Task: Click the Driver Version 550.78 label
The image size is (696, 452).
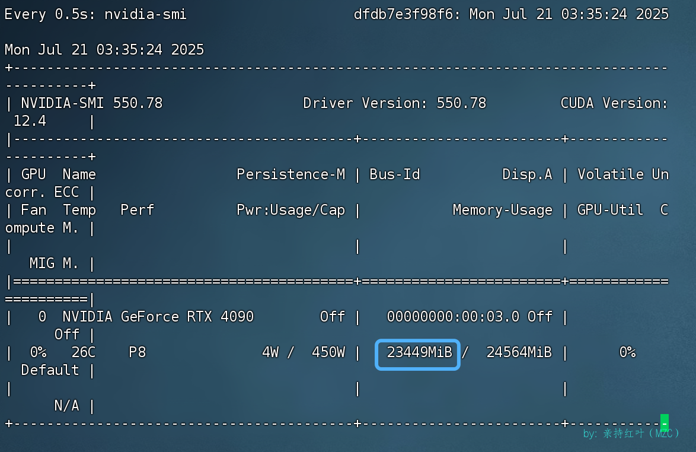Action: pyautogui.click(x=394, y=103)
